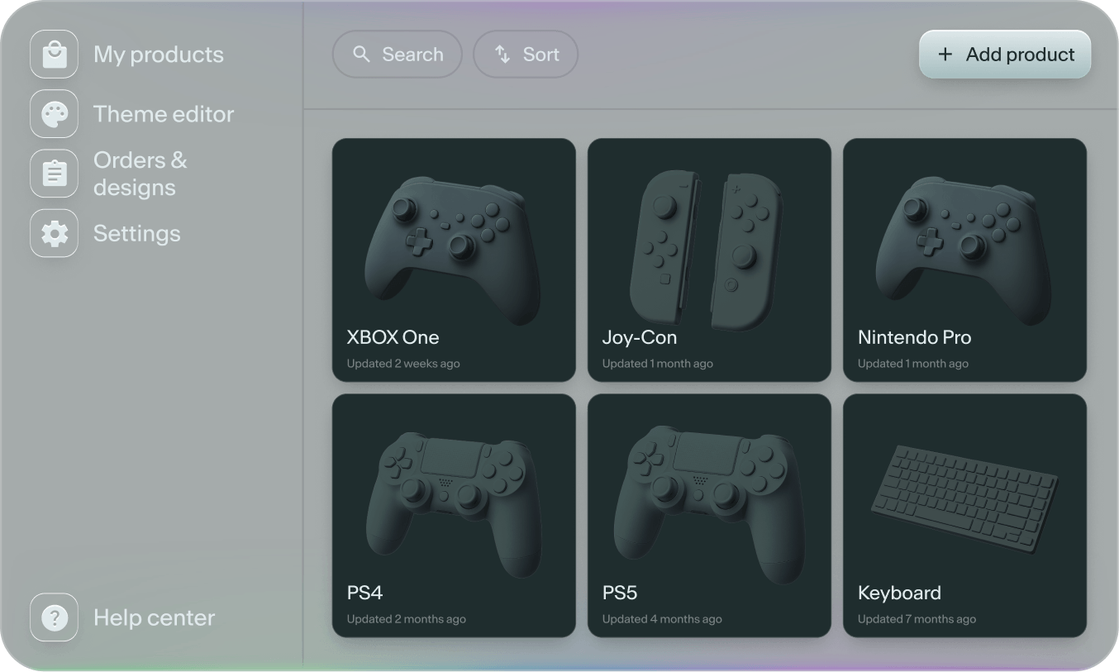Open the Orders & designs clipboard icon
This screenshot has width=1119, height=672.
tap(53, 173)
